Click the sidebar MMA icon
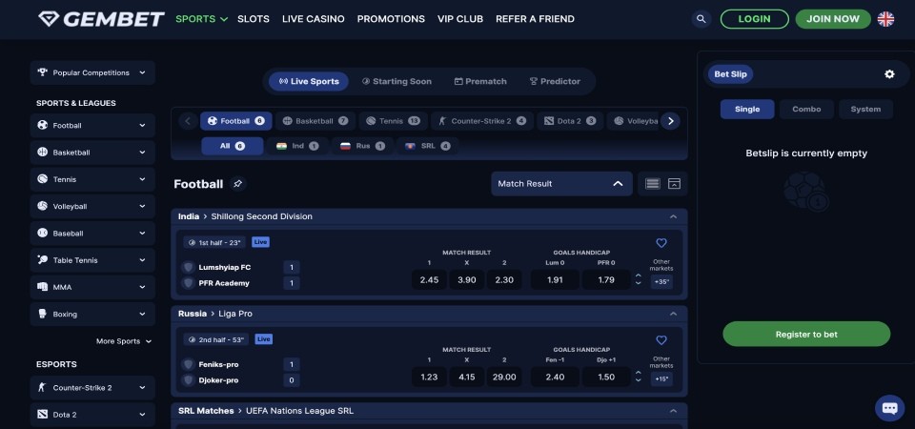The image size is (915, 429). coord(43,287)
